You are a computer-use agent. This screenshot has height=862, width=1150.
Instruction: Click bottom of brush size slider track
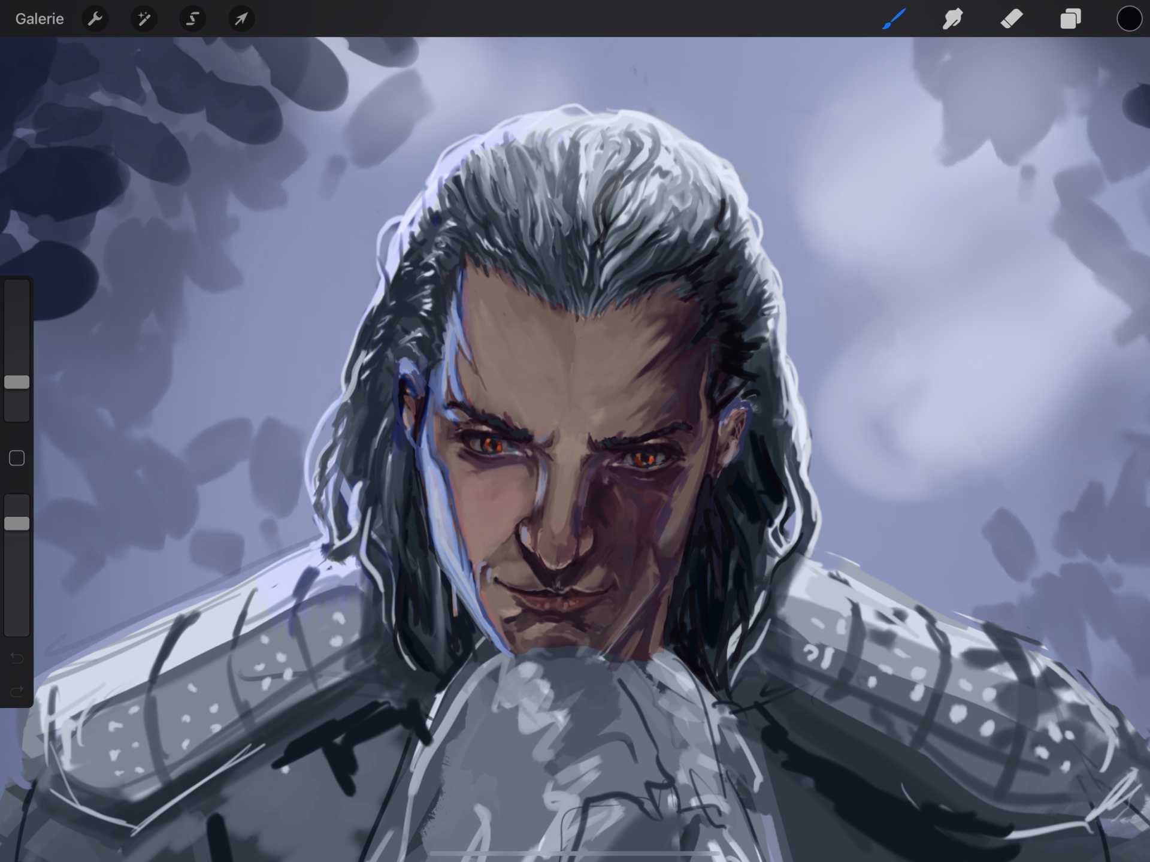tap(17, 415)
